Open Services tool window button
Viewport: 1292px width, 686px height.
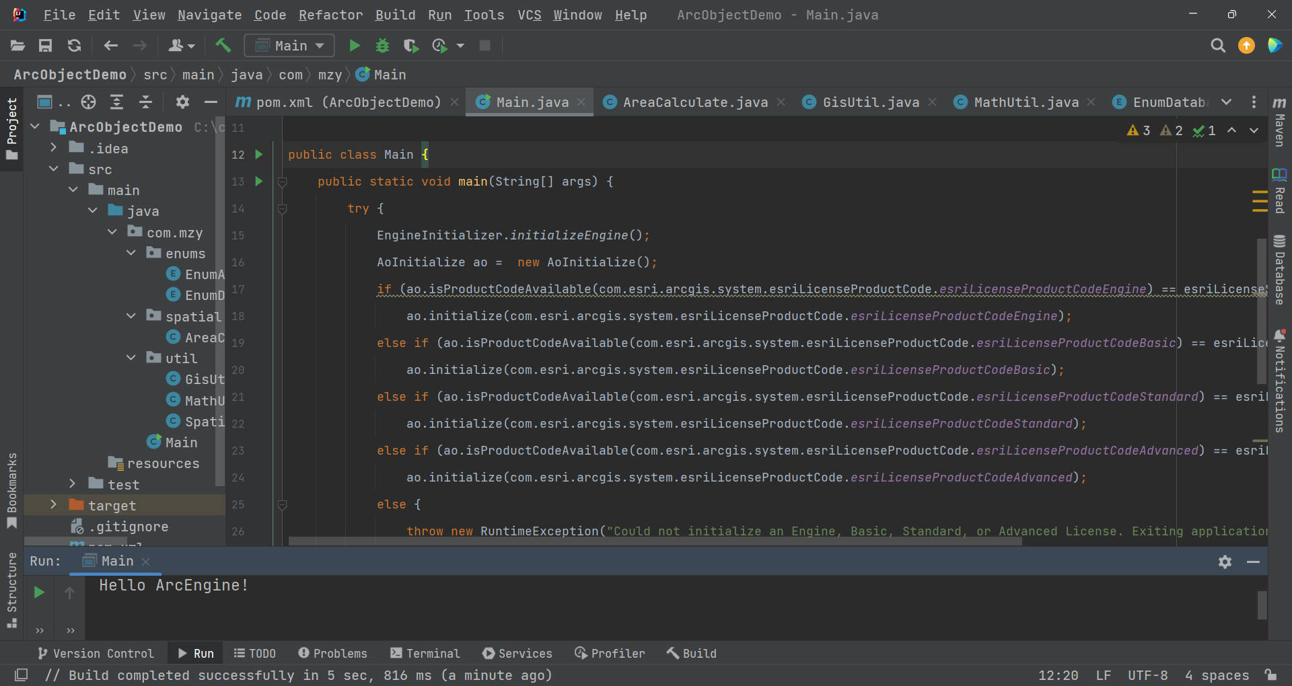(x=517, y=653)
